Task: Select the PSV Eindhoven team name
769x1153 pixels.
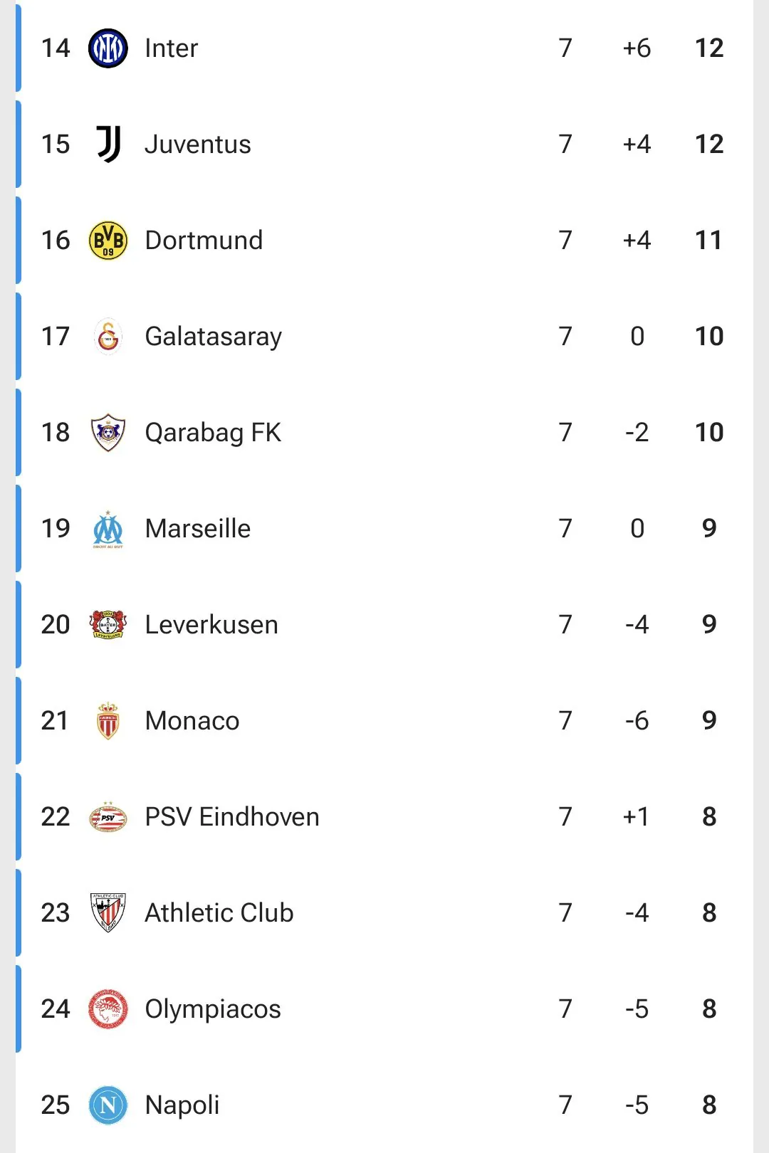Action: click(232, 817)
